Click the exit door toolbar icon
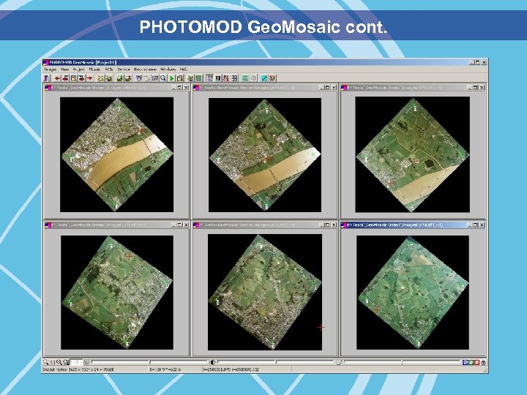Screen dimensions: 527x395 [47, 78]
